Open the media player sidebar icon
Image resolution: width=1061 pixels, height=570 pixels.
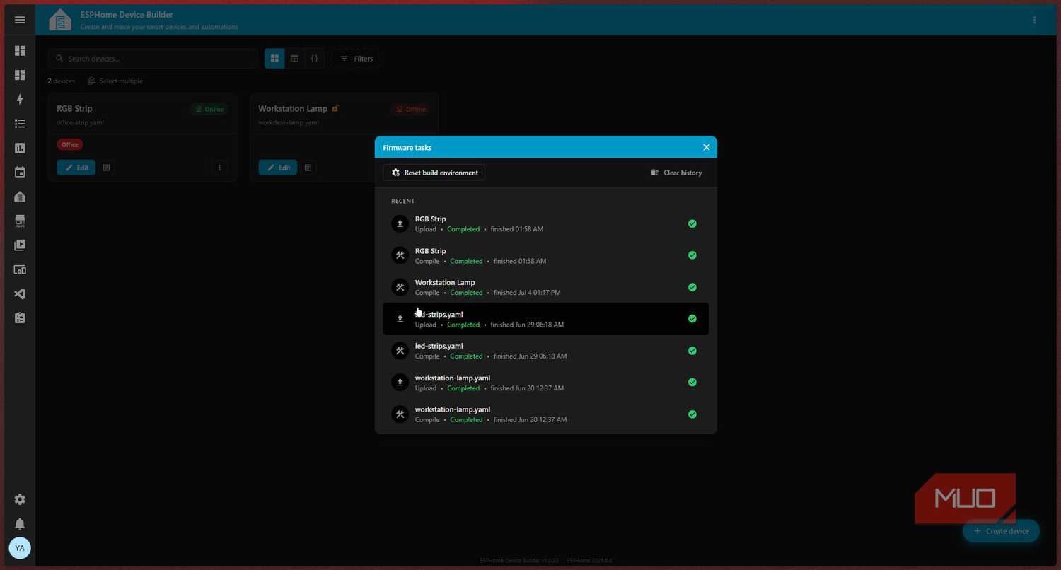[x=20, y=245]
